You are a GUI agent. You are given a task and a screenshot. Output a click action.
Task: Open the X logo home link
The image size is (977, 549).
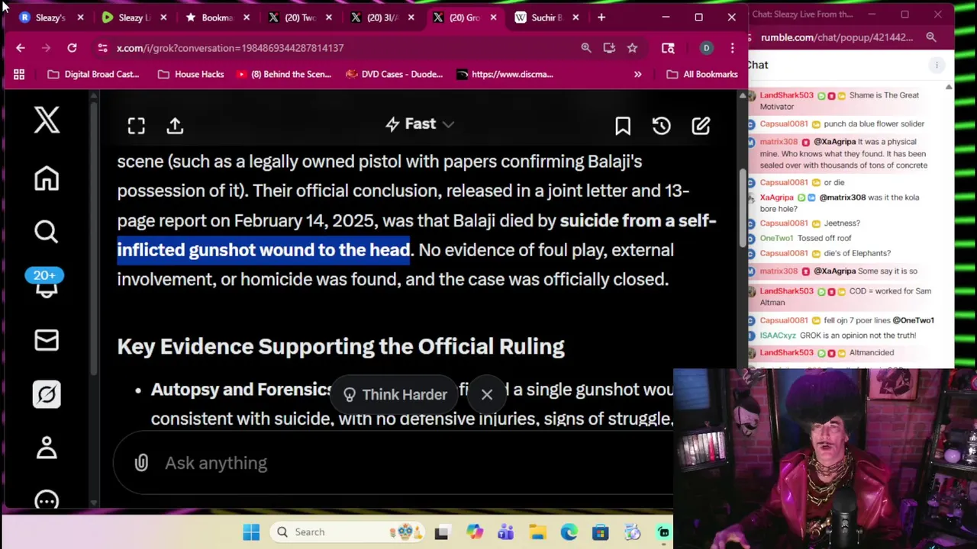click(47, 120)
